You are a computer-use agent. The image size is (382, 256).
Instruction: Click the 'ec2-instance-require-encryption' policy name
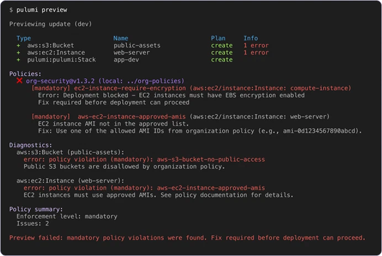click(x=130, y=88)
